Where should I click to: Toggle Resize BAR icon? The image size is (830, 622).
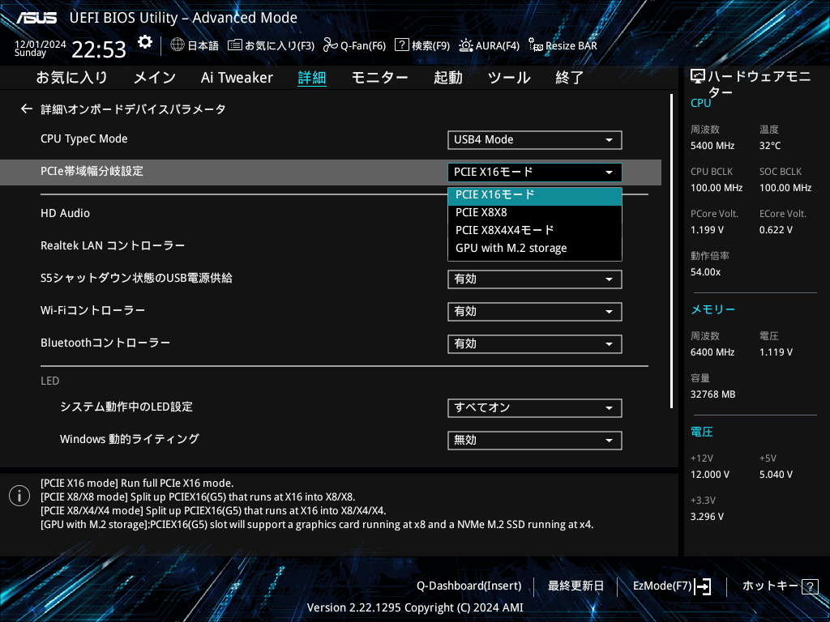pyautogui.click(x=535, y=45)
